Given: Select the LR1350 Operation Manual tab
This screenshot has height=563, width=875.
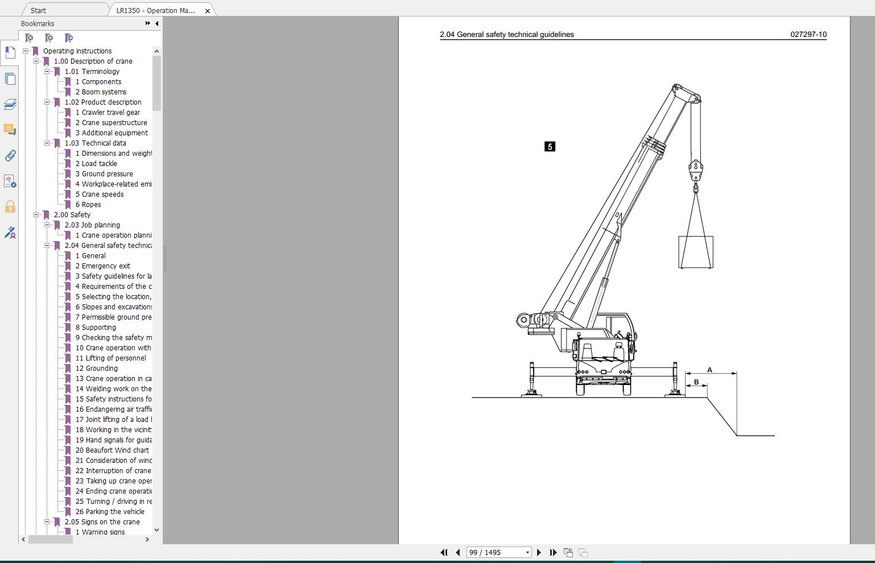Looking at the screenshot, I should coord(155,10).
